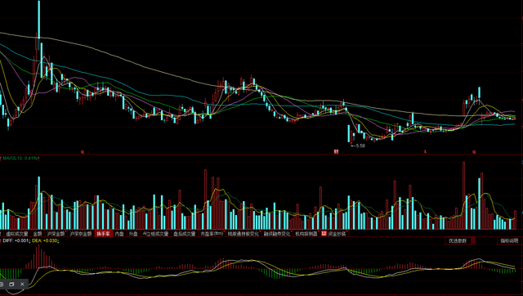523x296 pixels.
Task: Click the X icon in the floating toolbar
Action: click(22, 285)
